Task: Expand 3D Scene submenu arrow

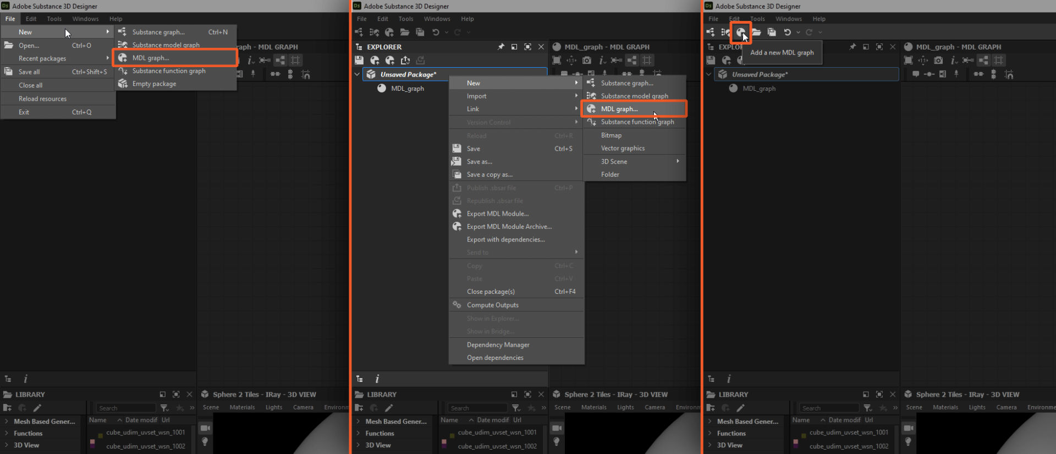Action: 678,161
